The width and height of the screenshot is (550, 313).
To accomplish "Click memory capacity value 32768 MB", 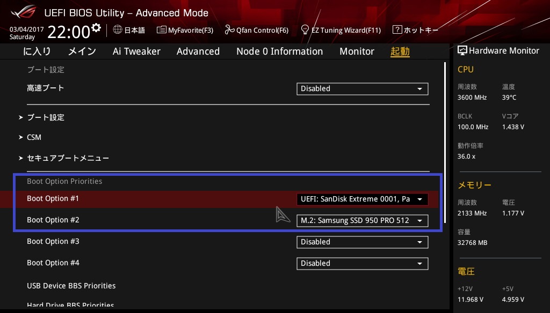I will tap(473, 243).
